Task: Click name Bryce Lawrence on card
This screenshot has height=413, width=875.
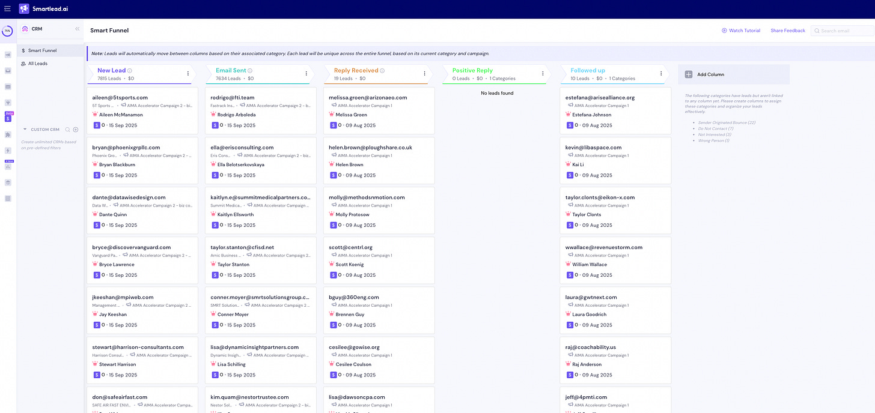Action: pyautogui.click(x=117, y=265)
